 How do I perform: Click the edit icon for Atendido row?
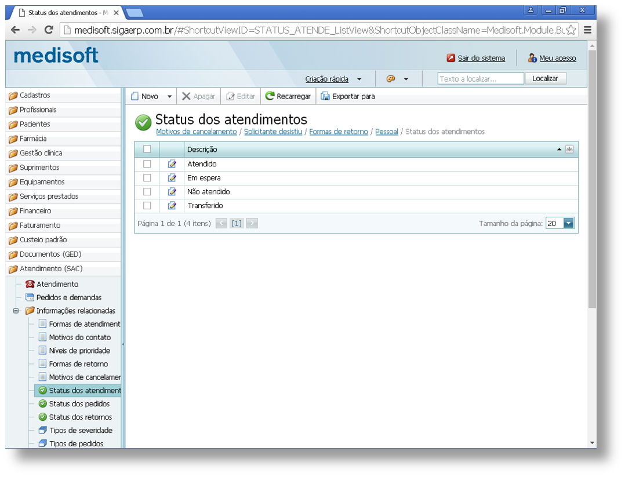tap(172, 164)
